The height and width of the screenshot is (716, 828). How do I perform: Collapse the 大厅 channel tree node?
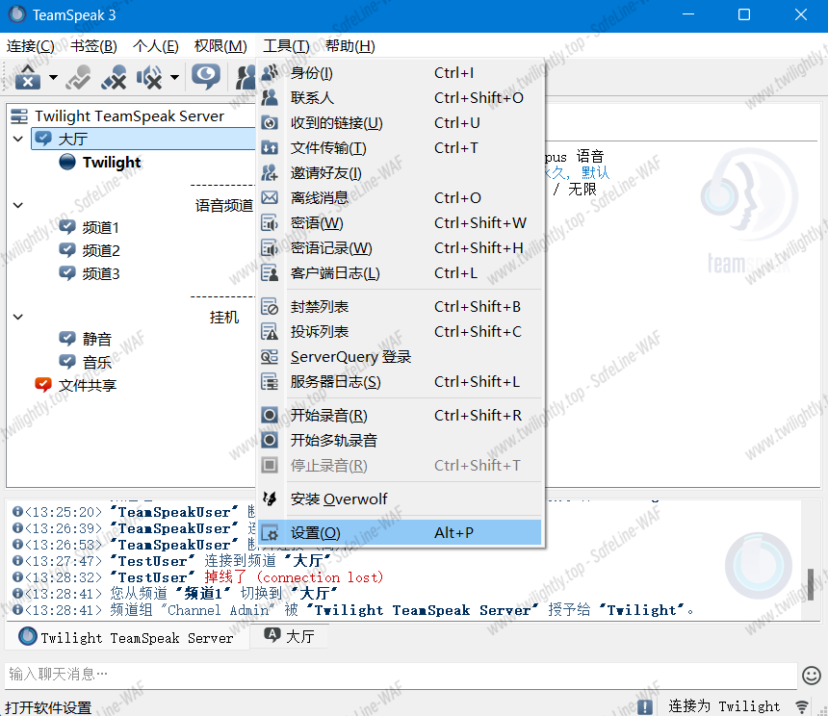point(18,140)
